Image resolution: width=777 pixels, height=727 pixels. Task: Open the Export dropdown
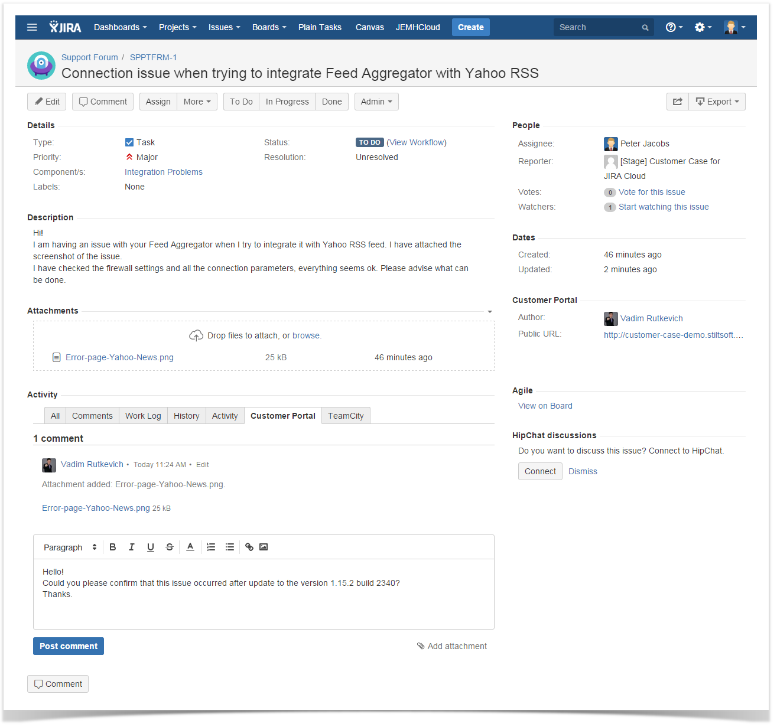(717, 102)
